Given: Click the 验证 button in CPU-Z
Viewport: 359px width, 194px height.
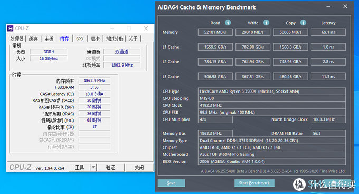Looking at the screenshot, I should click(110, 168).
